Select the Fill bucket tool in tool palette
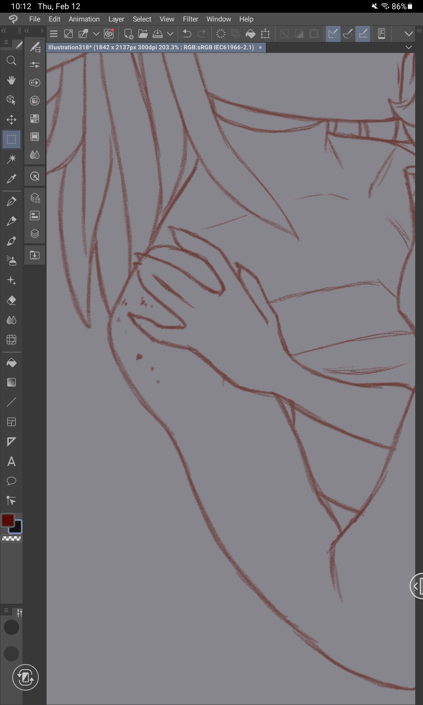This screenshot has height=705, width=423. pyautogui.click(x=11, y=363)
